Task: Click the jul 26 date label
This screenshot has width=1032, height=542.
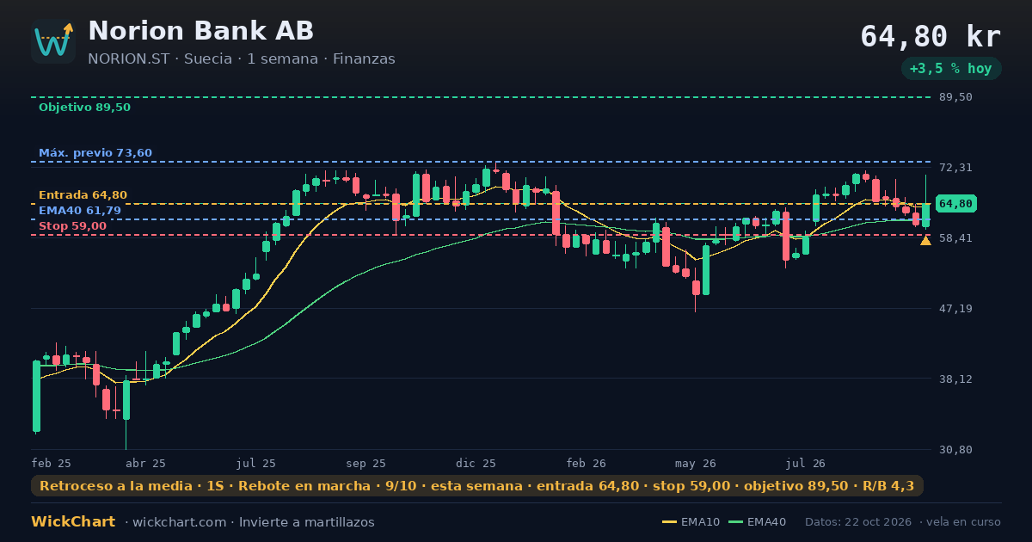Action: click(806, 463)
